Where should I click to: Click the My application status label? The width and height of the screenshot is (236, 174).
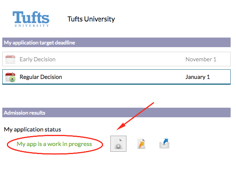point(33,130)
